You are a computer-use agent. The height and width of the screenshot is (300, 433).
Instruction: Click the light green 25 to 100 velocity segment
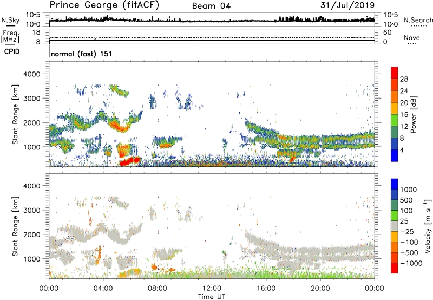395,216
